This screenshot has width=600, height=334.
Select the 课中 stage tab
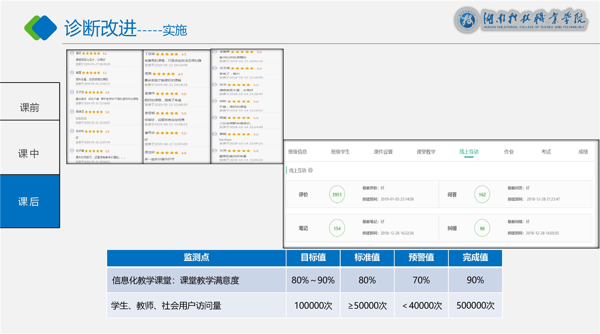tap(30, 154)
